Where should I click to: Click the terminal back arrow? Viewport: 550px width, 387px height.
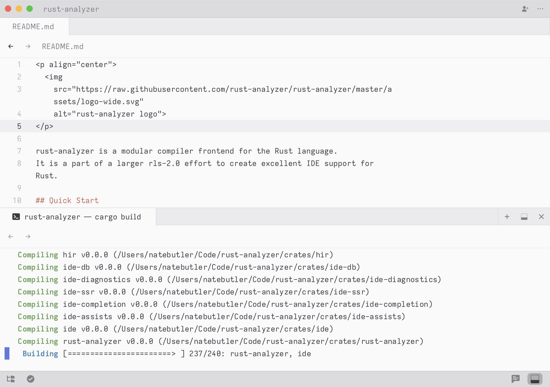coord(11,236)
